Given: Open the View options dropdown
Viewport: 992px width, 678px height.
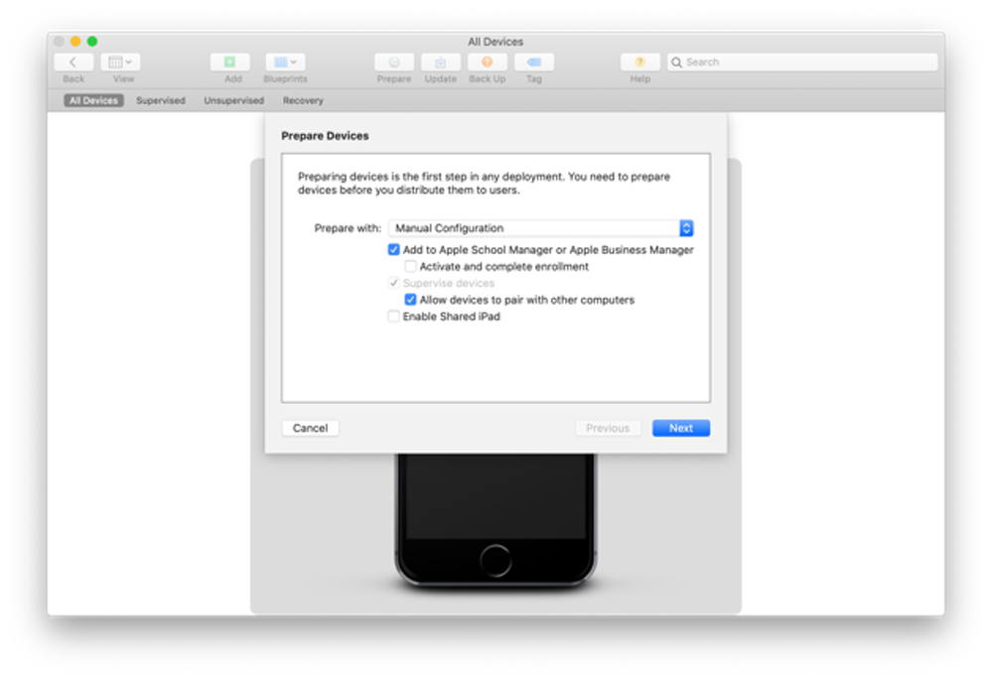Looking at the screenshot, I should click(121, 62).
